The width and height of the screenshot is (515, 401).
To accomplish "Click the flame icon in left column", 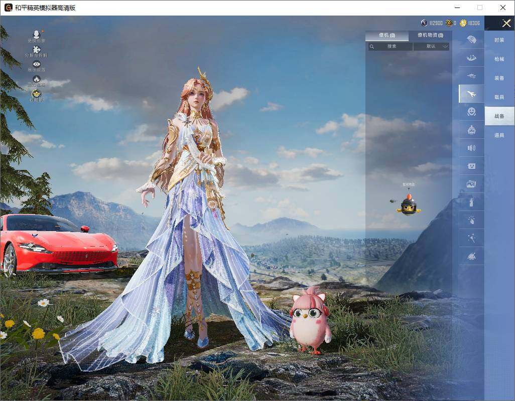I will pos(37,79).
